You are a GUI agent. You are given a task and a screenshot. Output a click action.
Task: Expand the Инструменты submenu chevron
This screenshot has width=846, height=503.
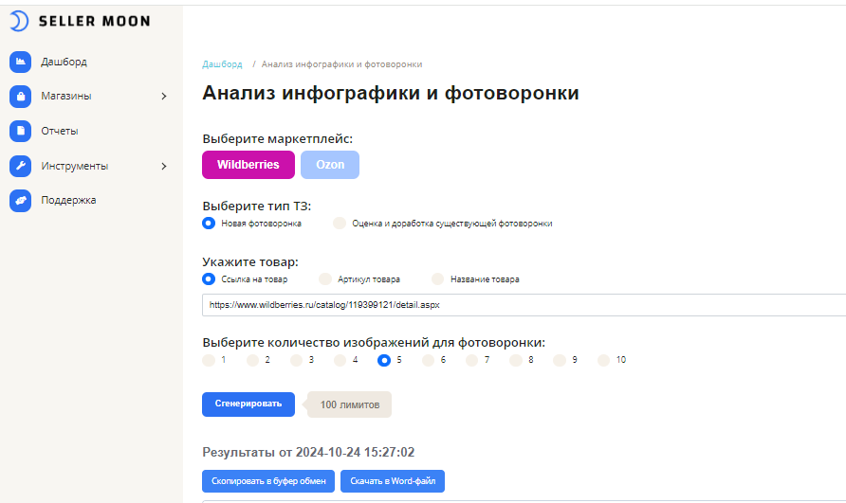point(164,166)
